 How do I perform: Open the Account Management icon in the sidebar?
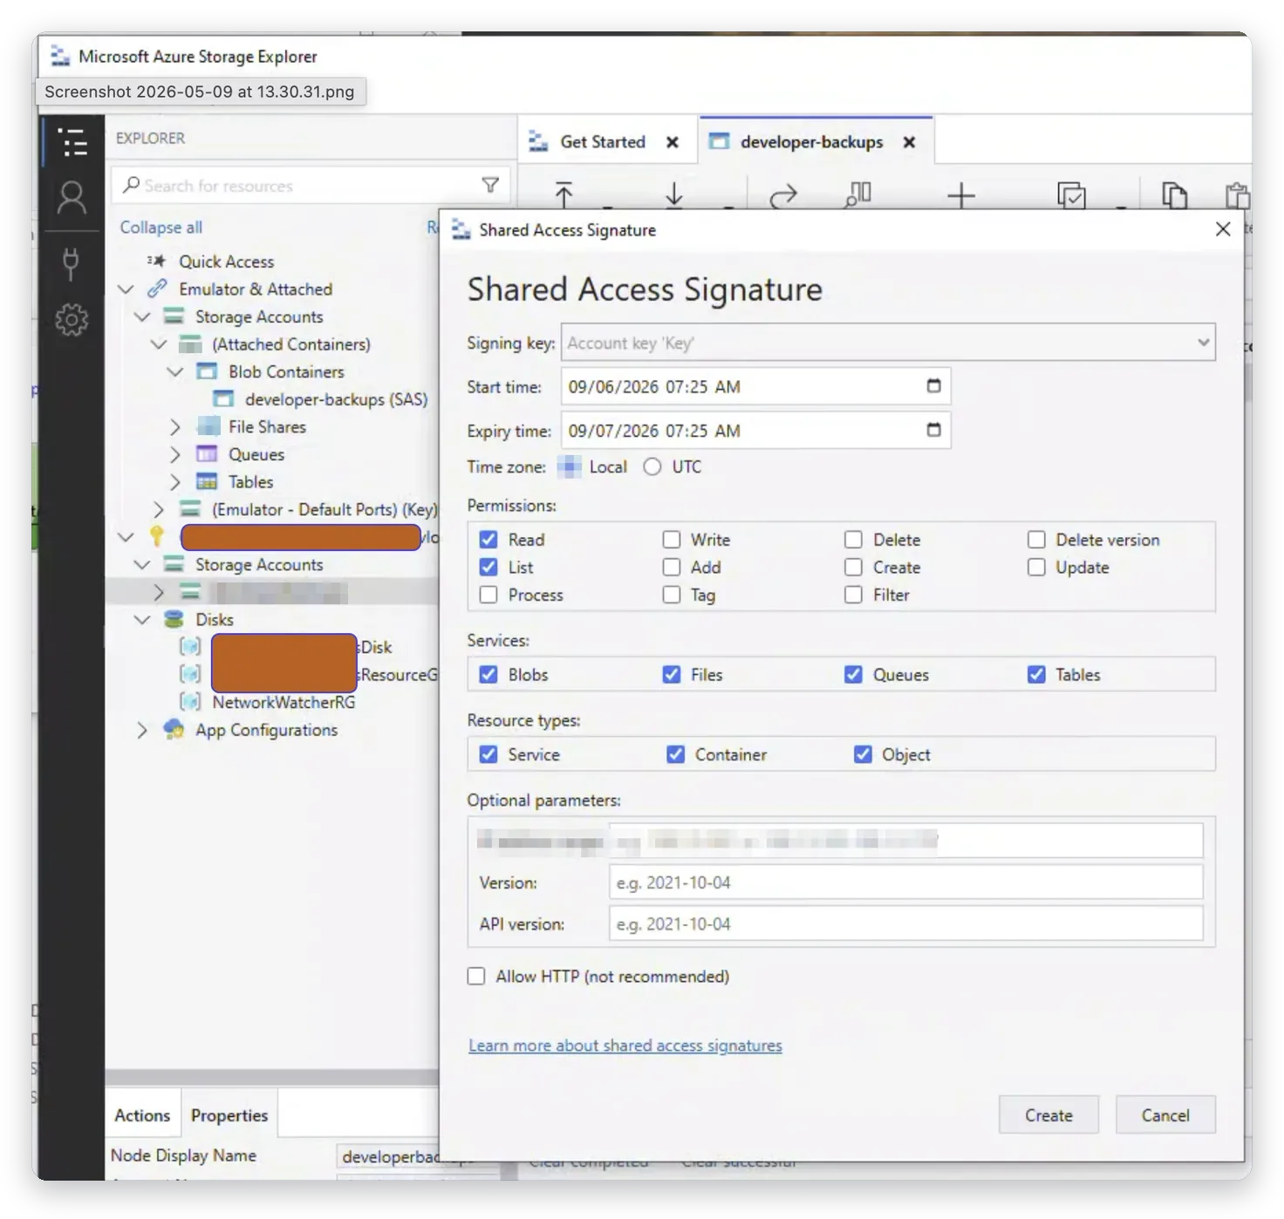72,198
